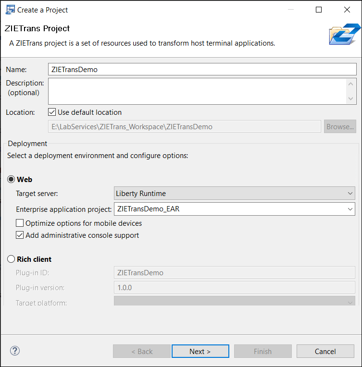Uncheck Add administrative console support
Screen dimensions: 362x367
click(x=20, y=235)
